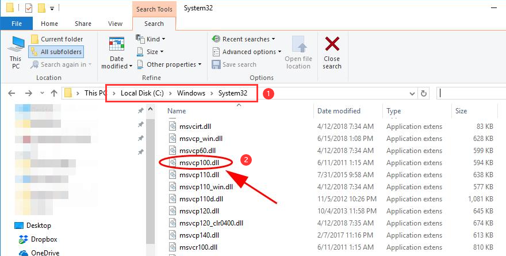This screenshot has width=506, height=256.
Task: Open Recent searches dropdown
Action: tap(244, 39)
